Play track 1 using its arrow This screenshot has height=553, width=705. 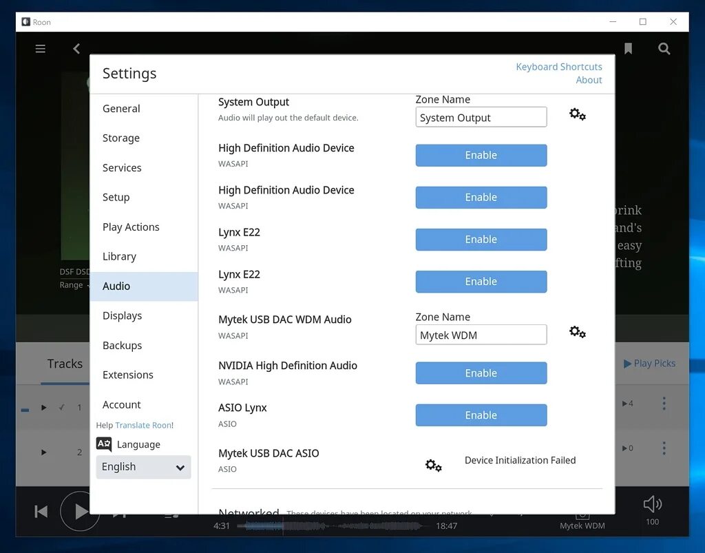43,407
